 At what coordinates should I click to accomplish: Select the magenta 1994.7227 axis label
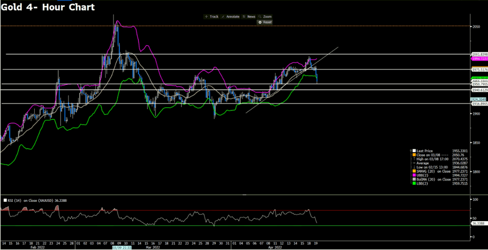click(480, 58)
